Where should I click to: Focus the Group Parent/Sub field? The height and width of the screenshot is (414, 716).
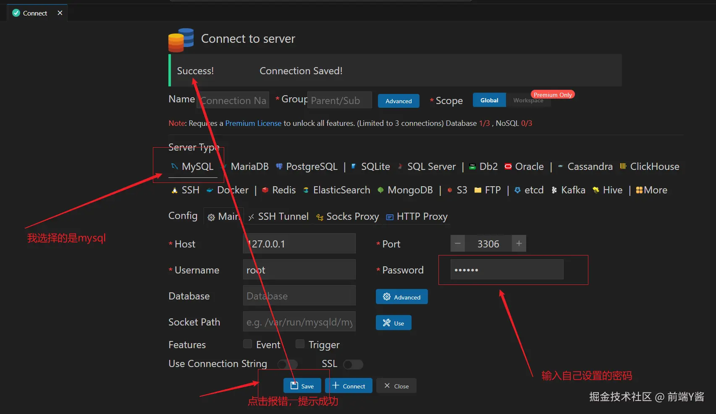coord(340,100)
